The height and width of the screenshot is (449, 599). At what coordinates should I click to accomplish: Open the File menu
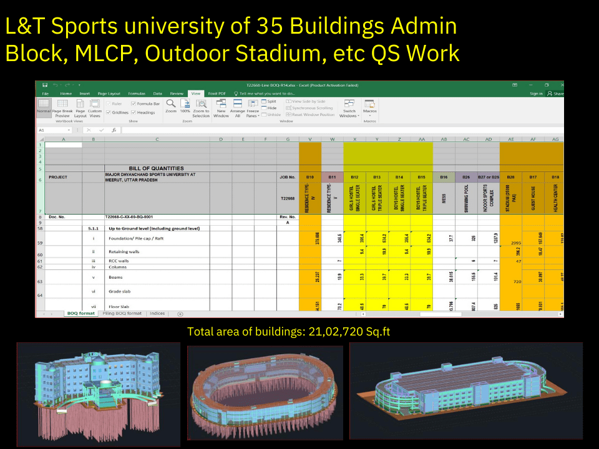[46, 94]
